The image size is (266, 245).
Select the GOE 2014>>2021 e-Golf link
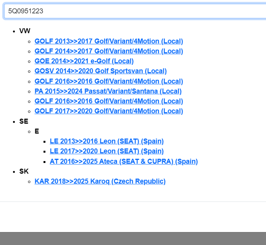pyautogui.click(x=84, y=61)
